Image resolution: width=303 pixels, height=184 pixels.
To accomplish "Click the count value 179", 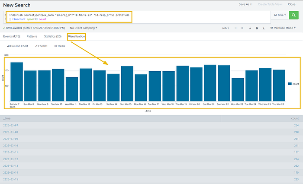I will 297,173.
